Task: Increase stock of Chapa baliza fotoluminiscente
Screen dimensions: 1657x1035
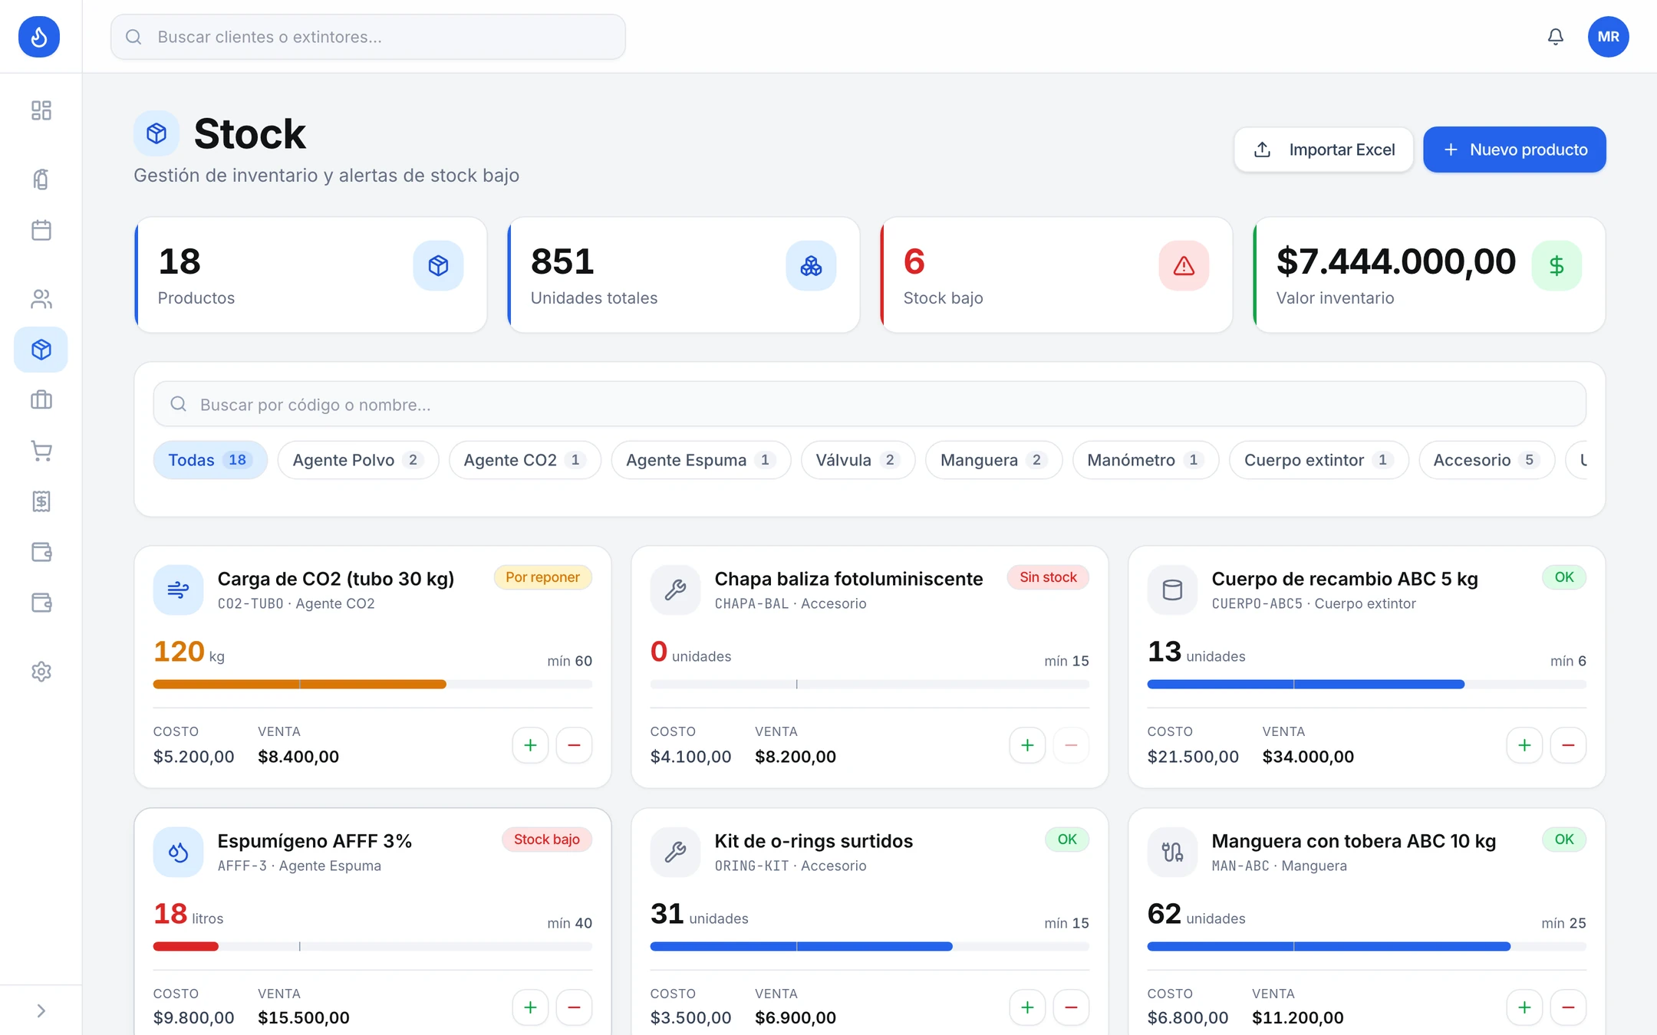Action: click(x=1027, y=745)
